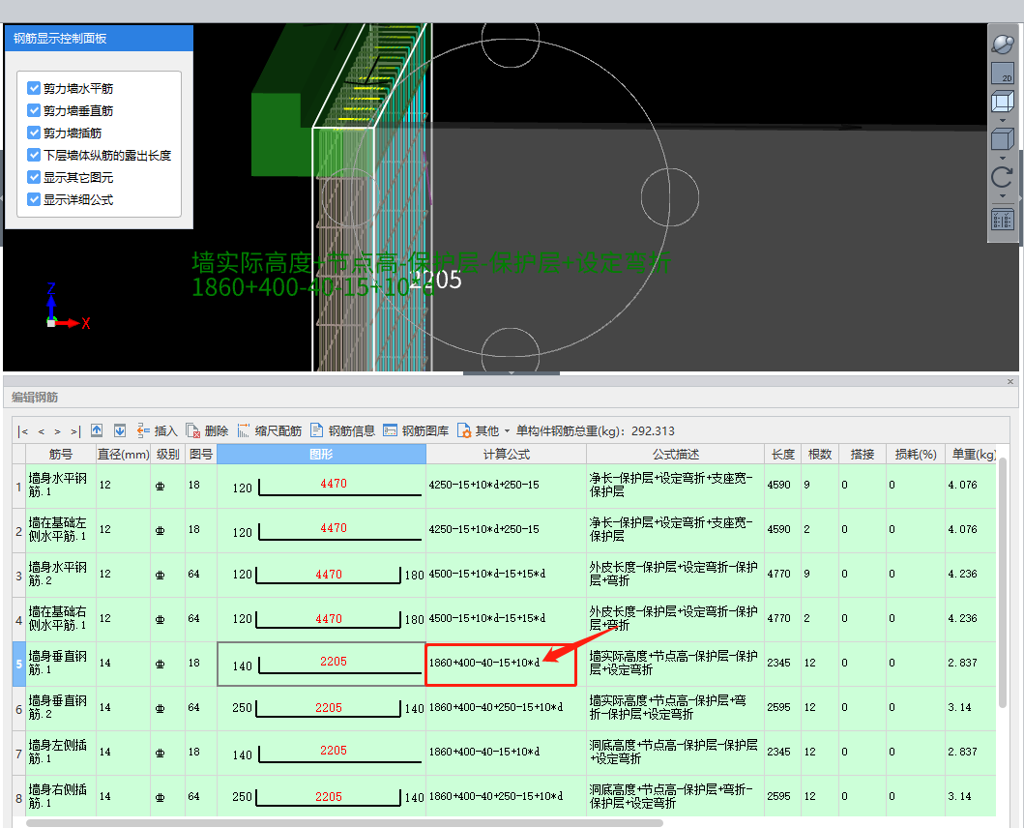This screenshot has height=828, width=1024.
Task: Click the 长度 column header
Action: (x=782, y=455)
